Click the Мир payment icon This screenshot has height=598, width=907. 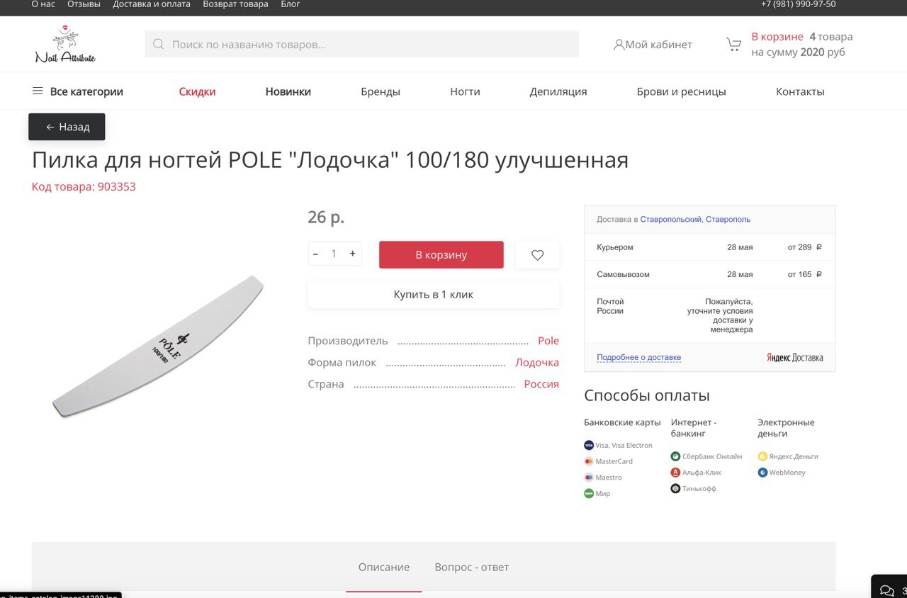[x=589, y=493]
